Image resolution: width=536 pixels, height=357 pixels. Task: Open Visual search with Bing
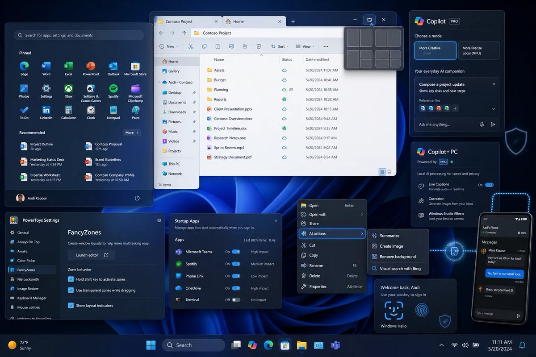click(398, 269)
